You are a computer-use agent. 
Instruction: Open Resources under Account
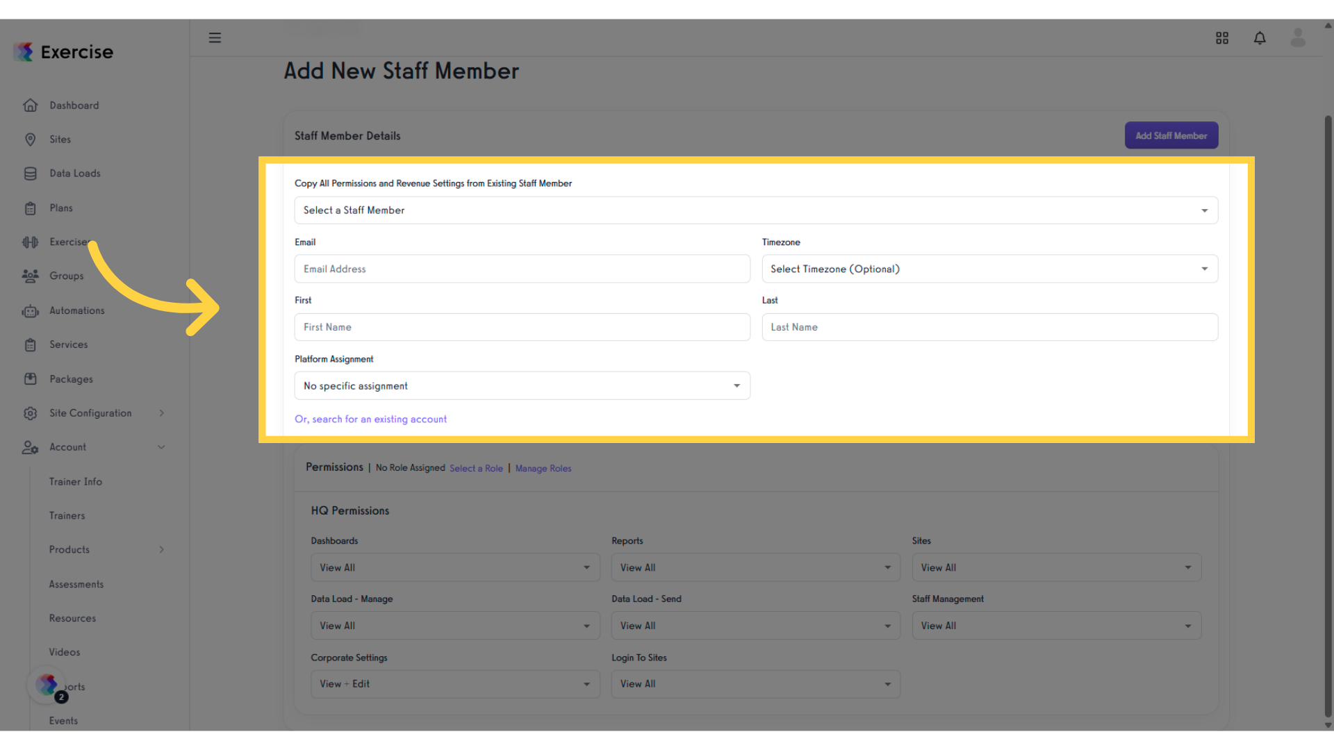pos(72,619)
